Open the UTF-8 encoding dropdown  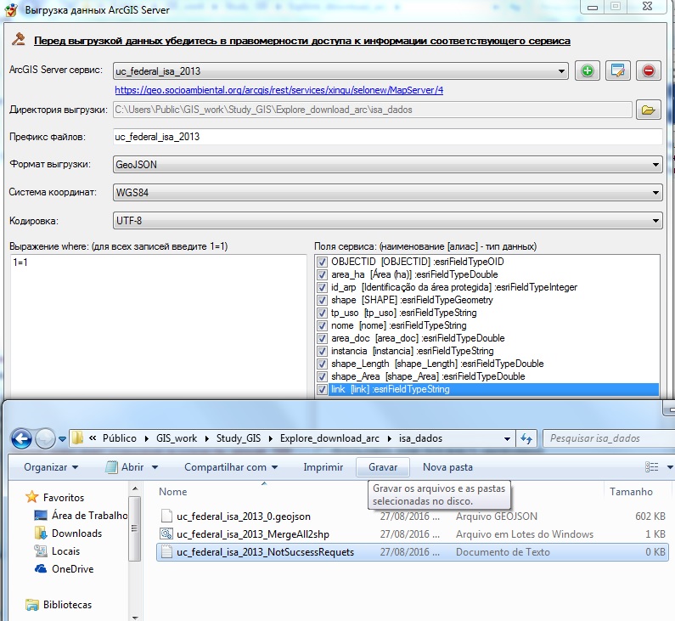387,221
